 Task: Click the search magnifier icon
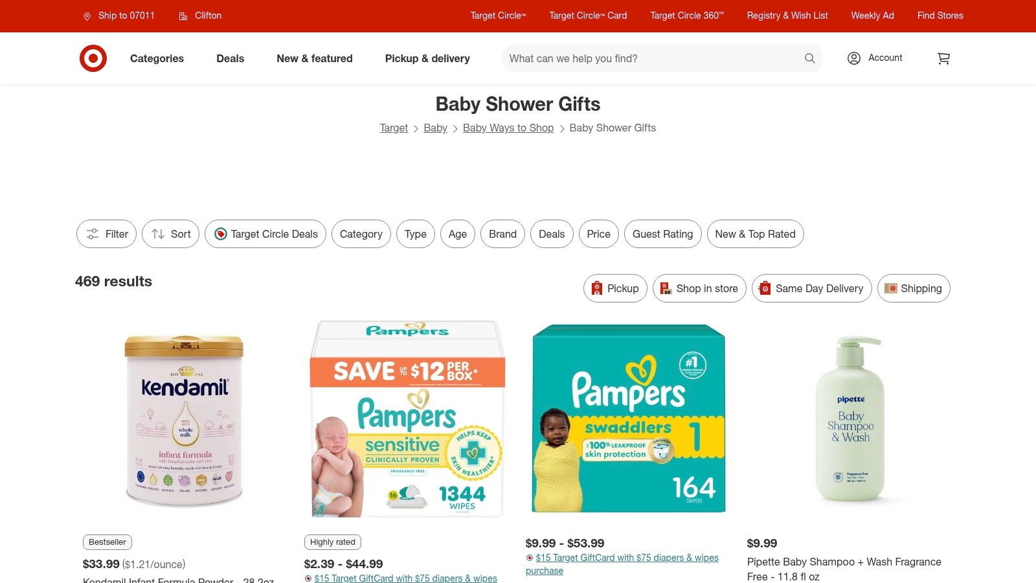(809, 58)
